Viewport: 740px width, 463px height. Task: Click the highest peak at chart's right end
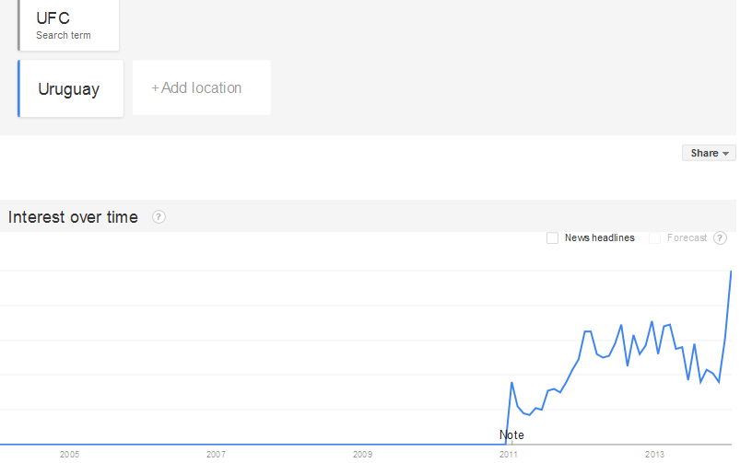click(732, 272)
